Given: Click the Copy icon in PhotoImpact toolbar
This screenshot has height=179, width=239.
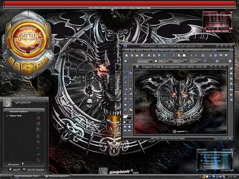Looking at the screenshot, I should (179, 55).
